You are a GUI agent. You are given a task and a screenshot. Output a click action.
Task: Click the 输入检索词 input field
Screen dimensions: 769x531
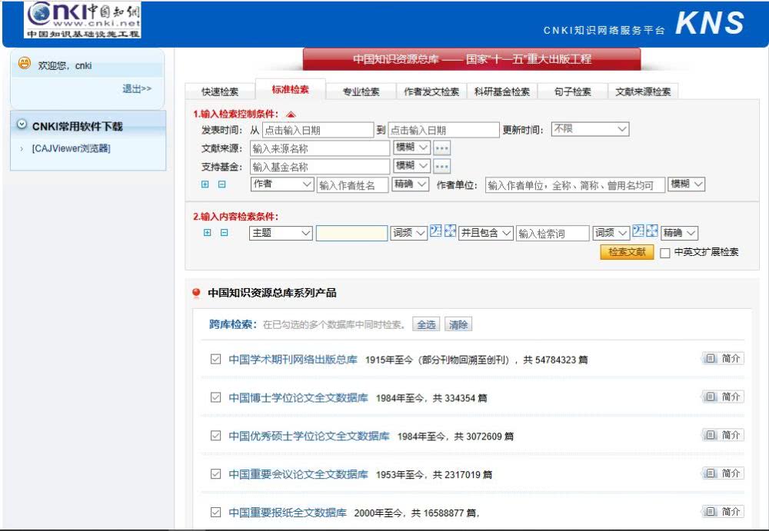pos(553,232)
